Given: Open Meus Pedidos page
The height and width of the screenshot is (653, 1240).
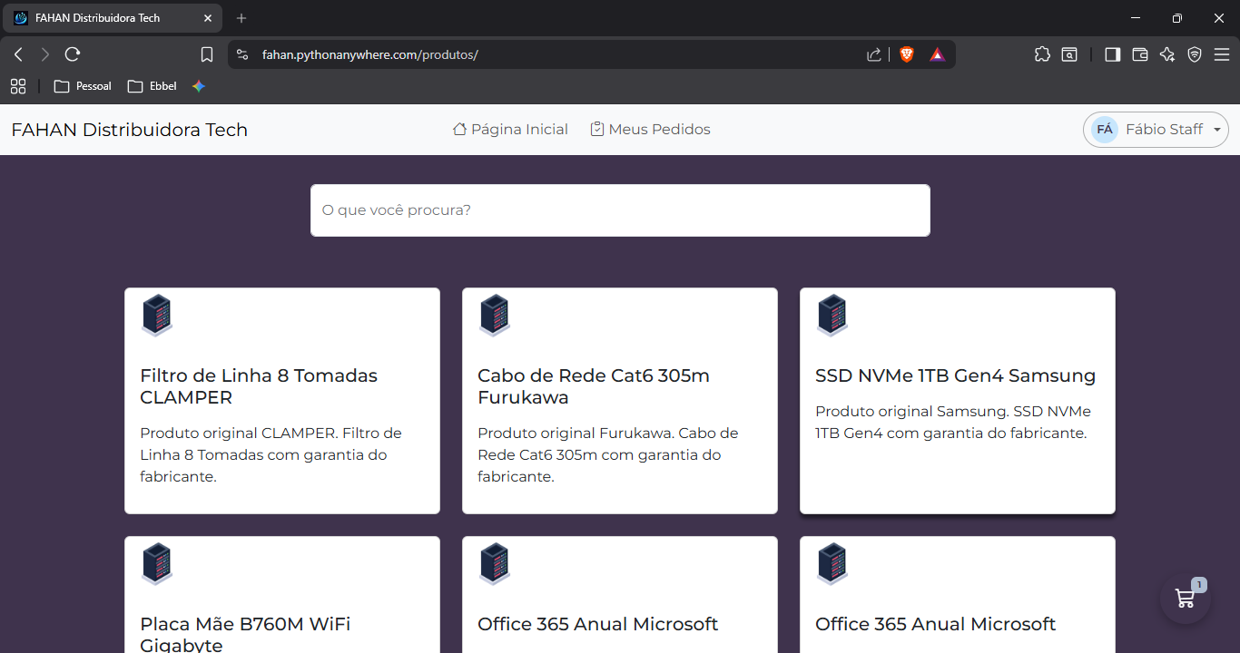Looking at the screenshot, I should coord(650,130).
